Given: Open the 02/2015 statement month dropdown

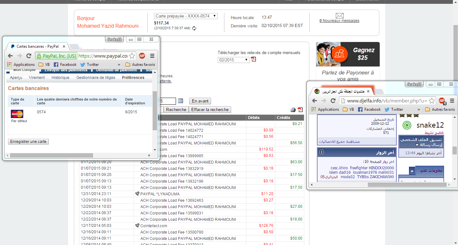Looking at the screenshot, I should (x=234, y=60).
